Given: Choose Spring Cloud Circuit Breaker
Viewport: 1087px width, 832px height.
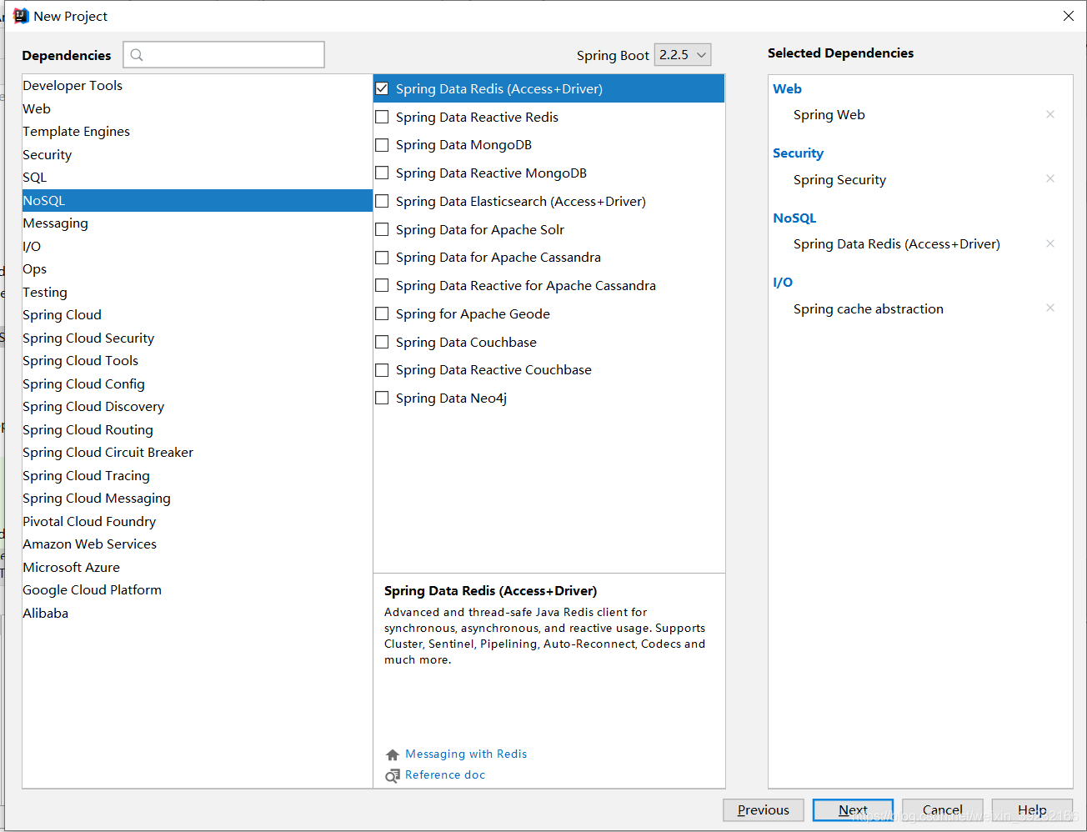Looking at the screenshot, I should click(197, 452).
